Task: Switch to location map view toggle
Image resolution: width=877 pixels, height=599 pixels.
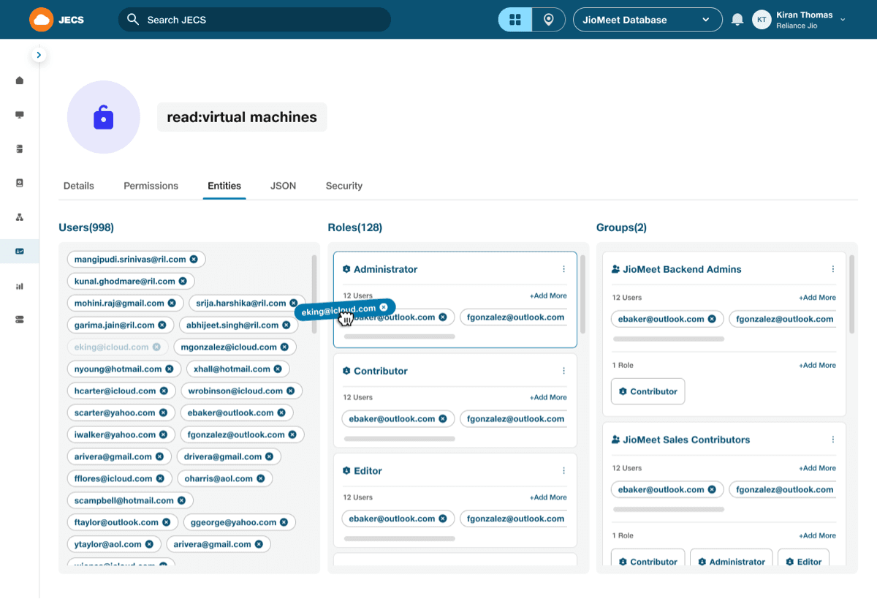Action: 549,20
